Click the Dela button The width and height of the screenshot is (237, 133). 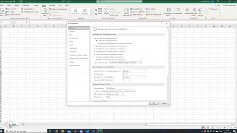217,5
